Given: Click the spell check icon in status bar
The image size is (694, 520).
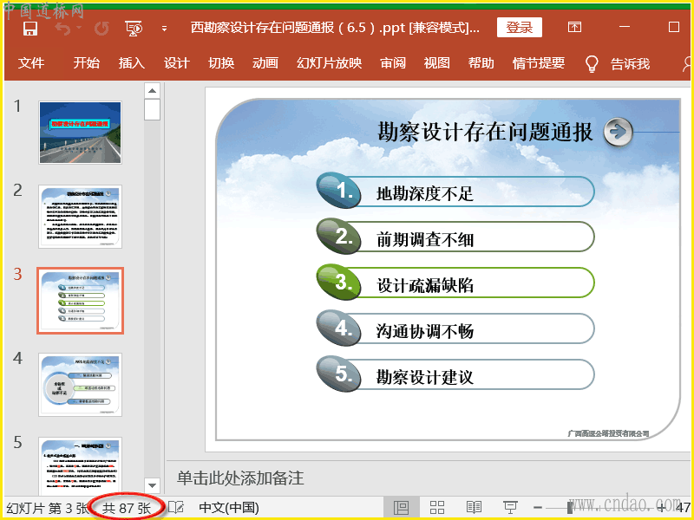Looking at the screenshot, I should point(176,508).
